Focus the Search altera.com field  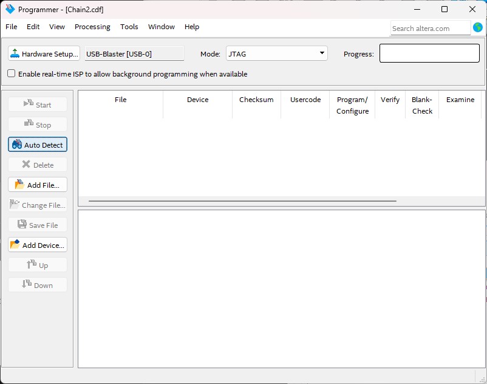[431, 29]
